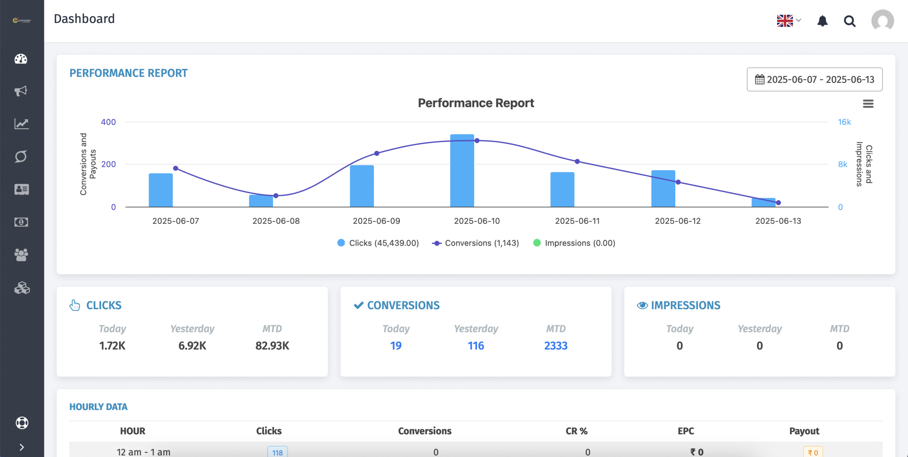Open the megaphone campaigns icon
This screenshot has width=908, height=457.
pyautogui.click(x=21, y=91)
